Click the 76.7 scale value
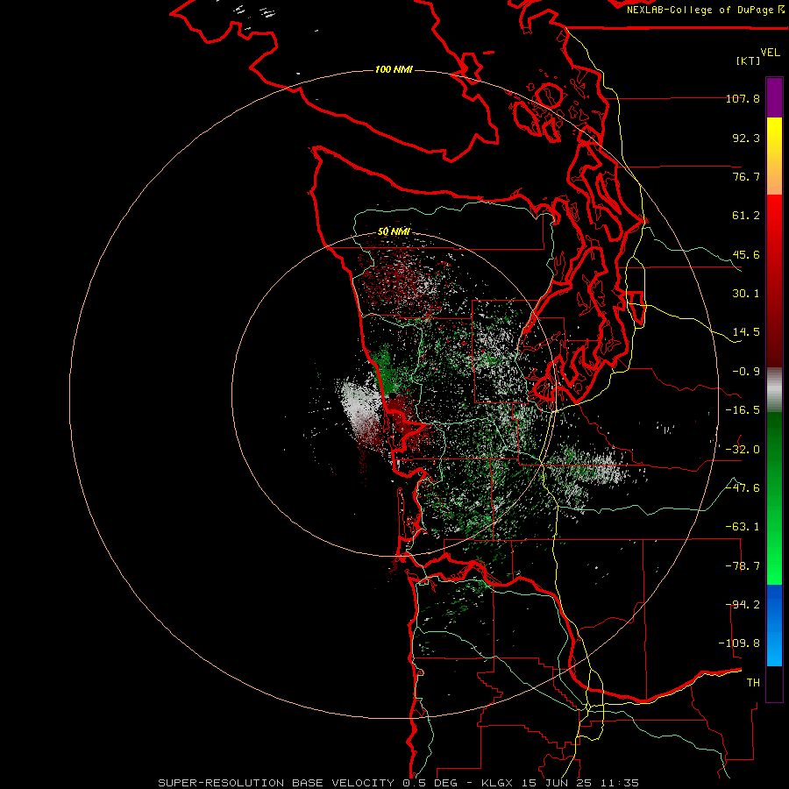The image size is (789, 789). (746, 176)
